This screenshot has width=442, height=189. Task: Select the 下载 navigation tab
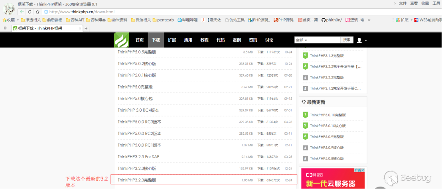click(x=156, y=40)
